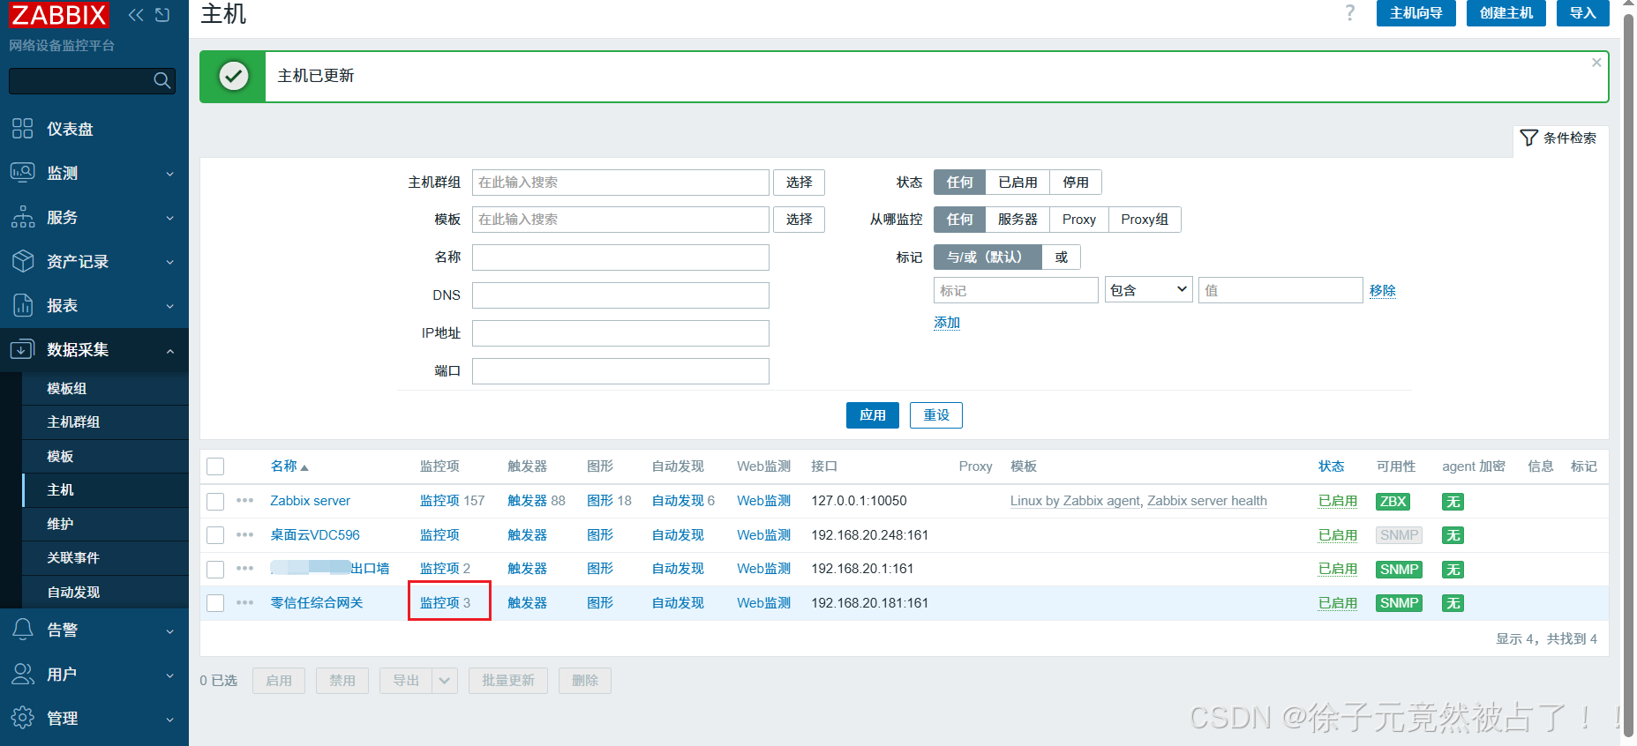Expand the 资产记录 menu
This screenshot has height=746, width=1637.
[x=170, y=262]
